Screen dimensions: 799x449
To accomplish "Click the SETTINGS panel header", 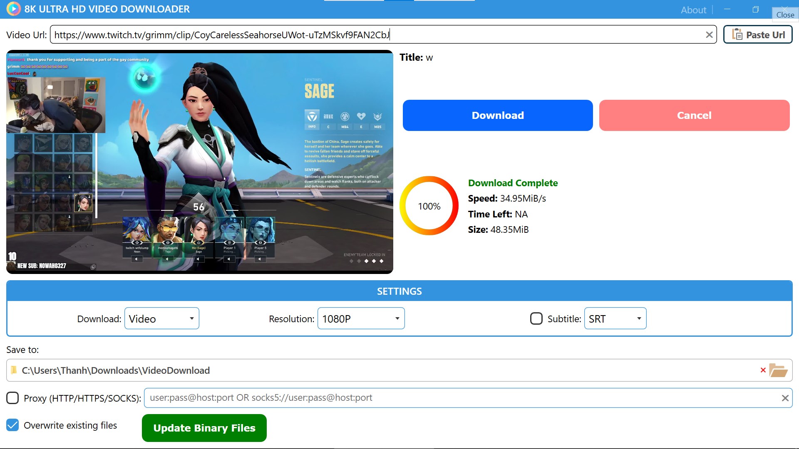I will tap(399, 291).
